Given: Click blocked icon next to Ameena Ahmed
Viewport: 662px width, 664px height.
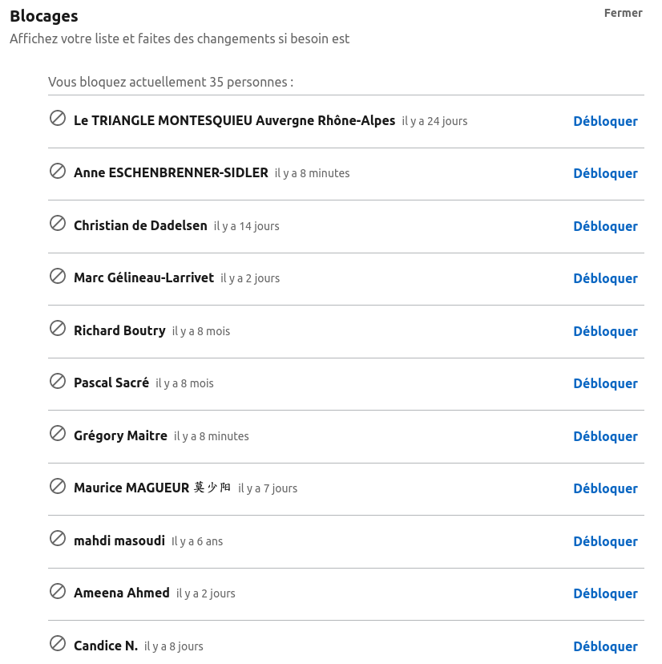Looking at the screenshot, I should (x=58, y=591).
